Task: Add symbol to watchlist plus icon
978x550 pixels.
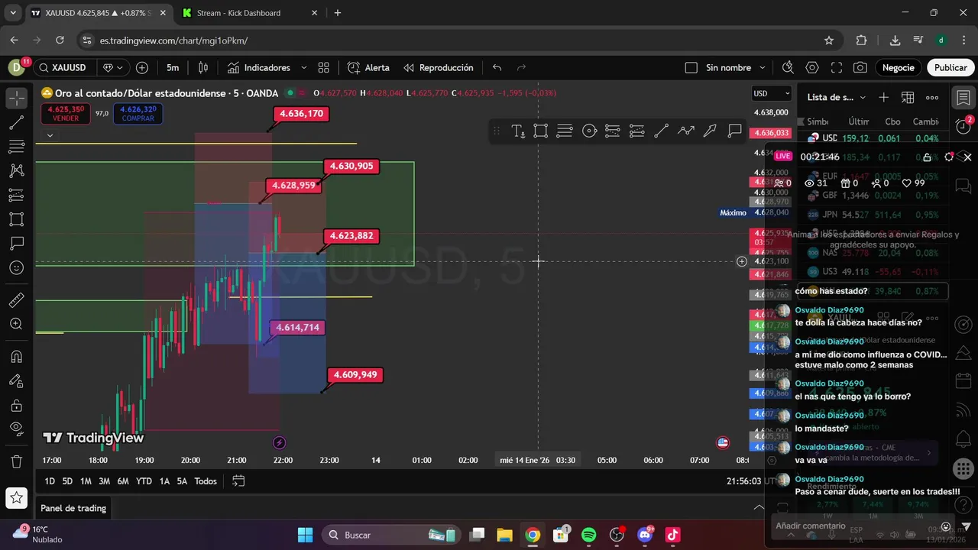Action: coord(883,97)
